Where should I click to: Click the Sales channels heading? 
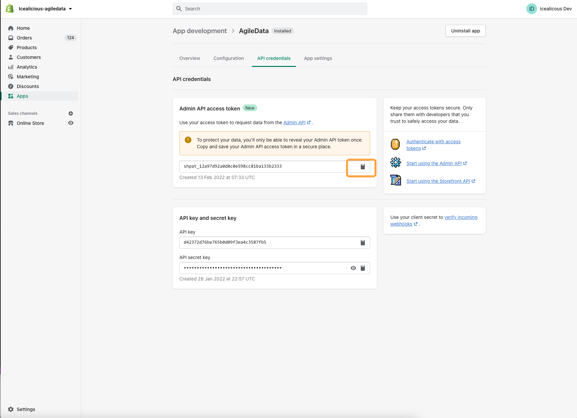coord(23,113)
